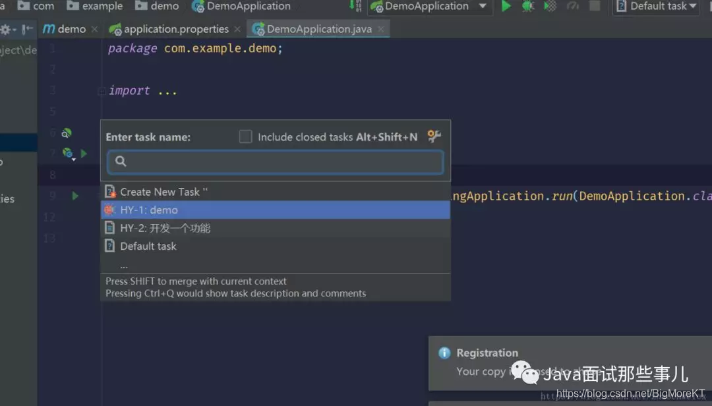Screen dimensions: 712x406
Task: Click the Create New Task icon
Action: point(110,191)
